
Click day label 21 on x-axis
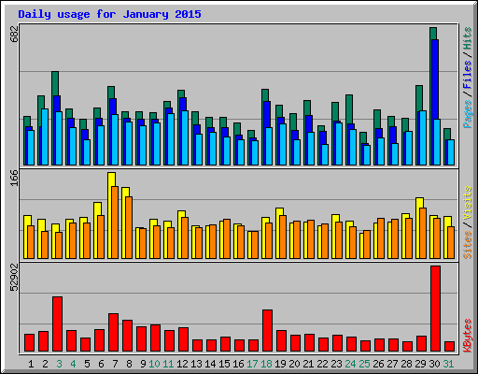[x=308, y=364]
